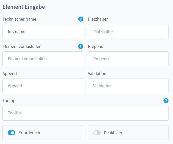
Task: Click the Platzhalter label above its field
Action: pos(98,19)
